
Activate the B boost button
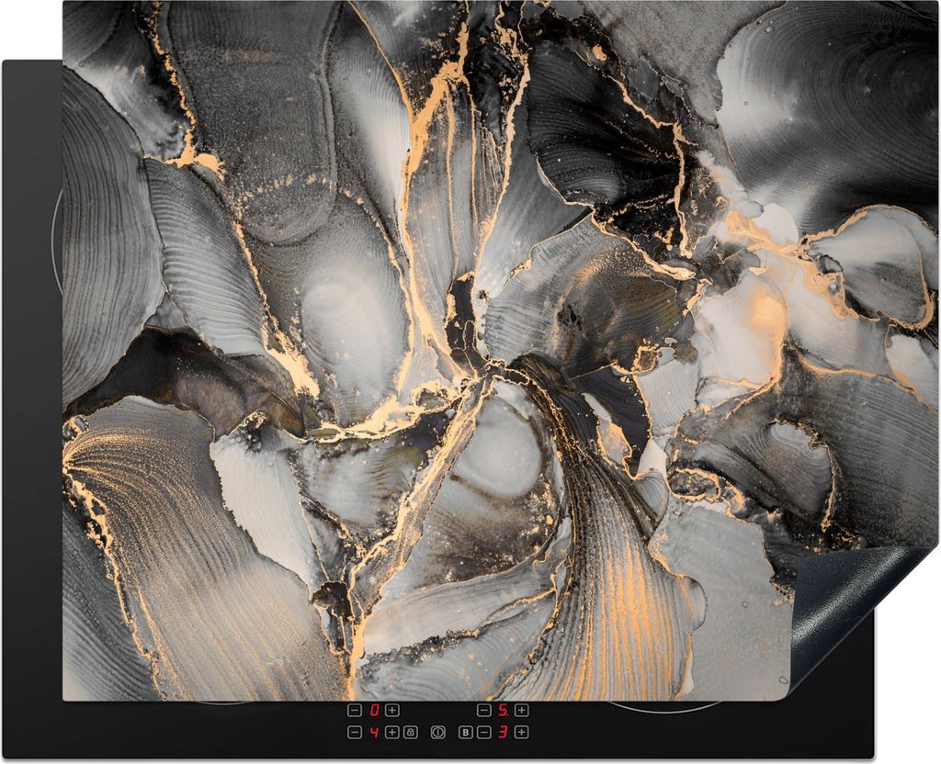click(466, 732)
